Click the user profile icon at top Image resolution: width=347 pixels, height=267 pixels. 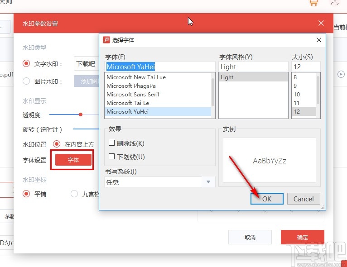click(x=335, y=2)
